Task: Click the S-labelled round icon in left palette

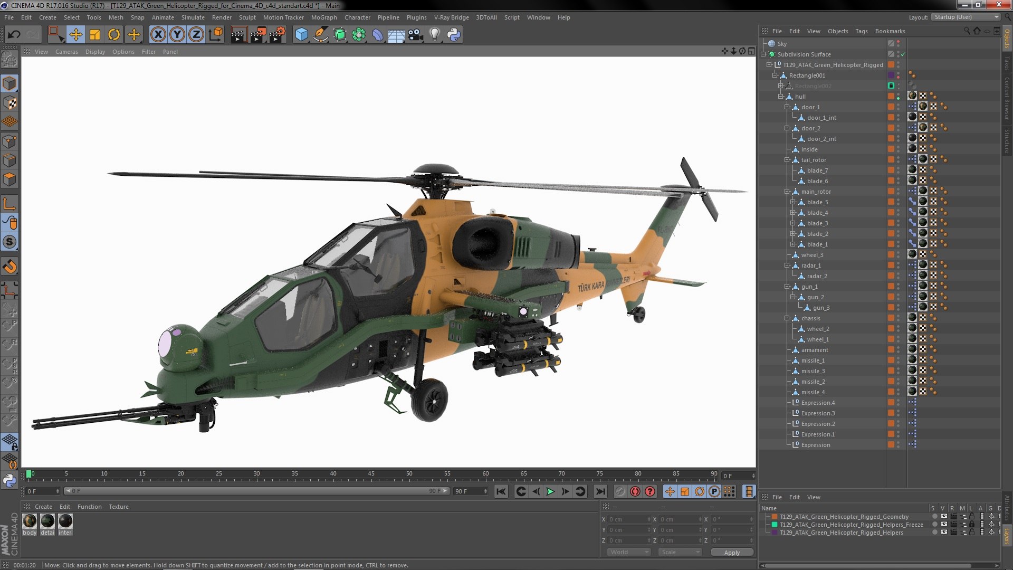Action: (9, 242)
